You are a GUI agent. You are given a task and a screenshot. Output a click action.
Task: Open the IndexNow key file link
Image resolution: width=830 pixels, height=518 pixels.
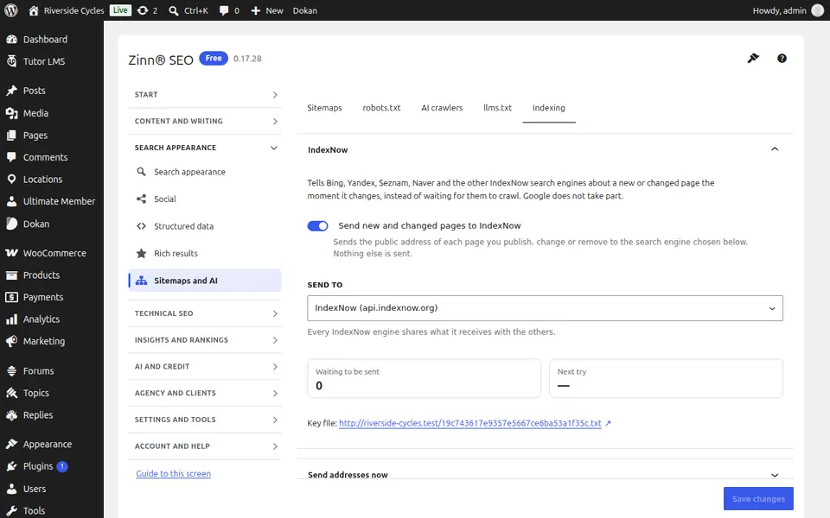tap(470, 423)
